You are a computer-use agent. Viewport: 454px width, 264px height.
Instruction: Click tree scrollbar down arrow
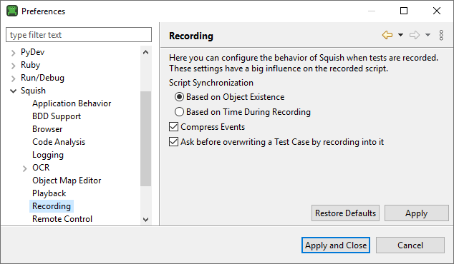coord(145,220)
